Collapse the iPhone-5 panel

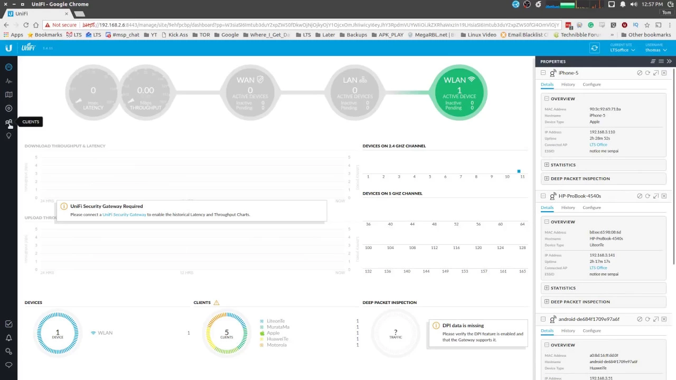pos(543,73)
